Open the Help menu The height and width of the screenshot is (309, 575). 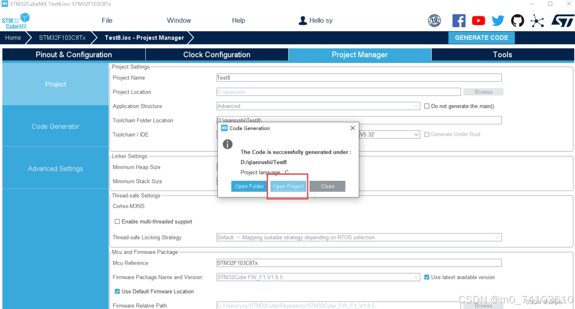click(x=238, y=21)
